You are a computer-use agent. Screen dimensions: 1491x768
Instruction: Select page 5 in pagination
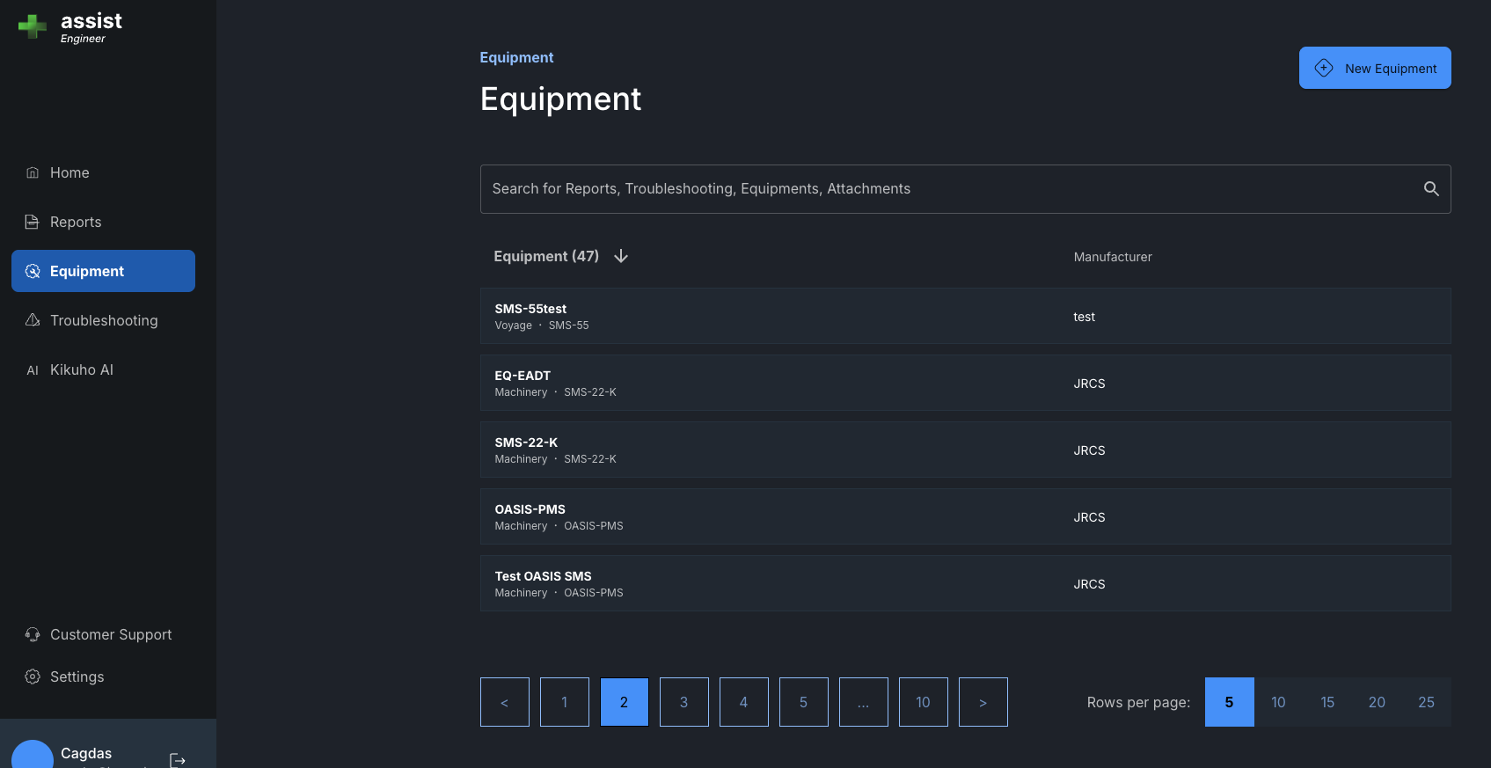point(804,702)
